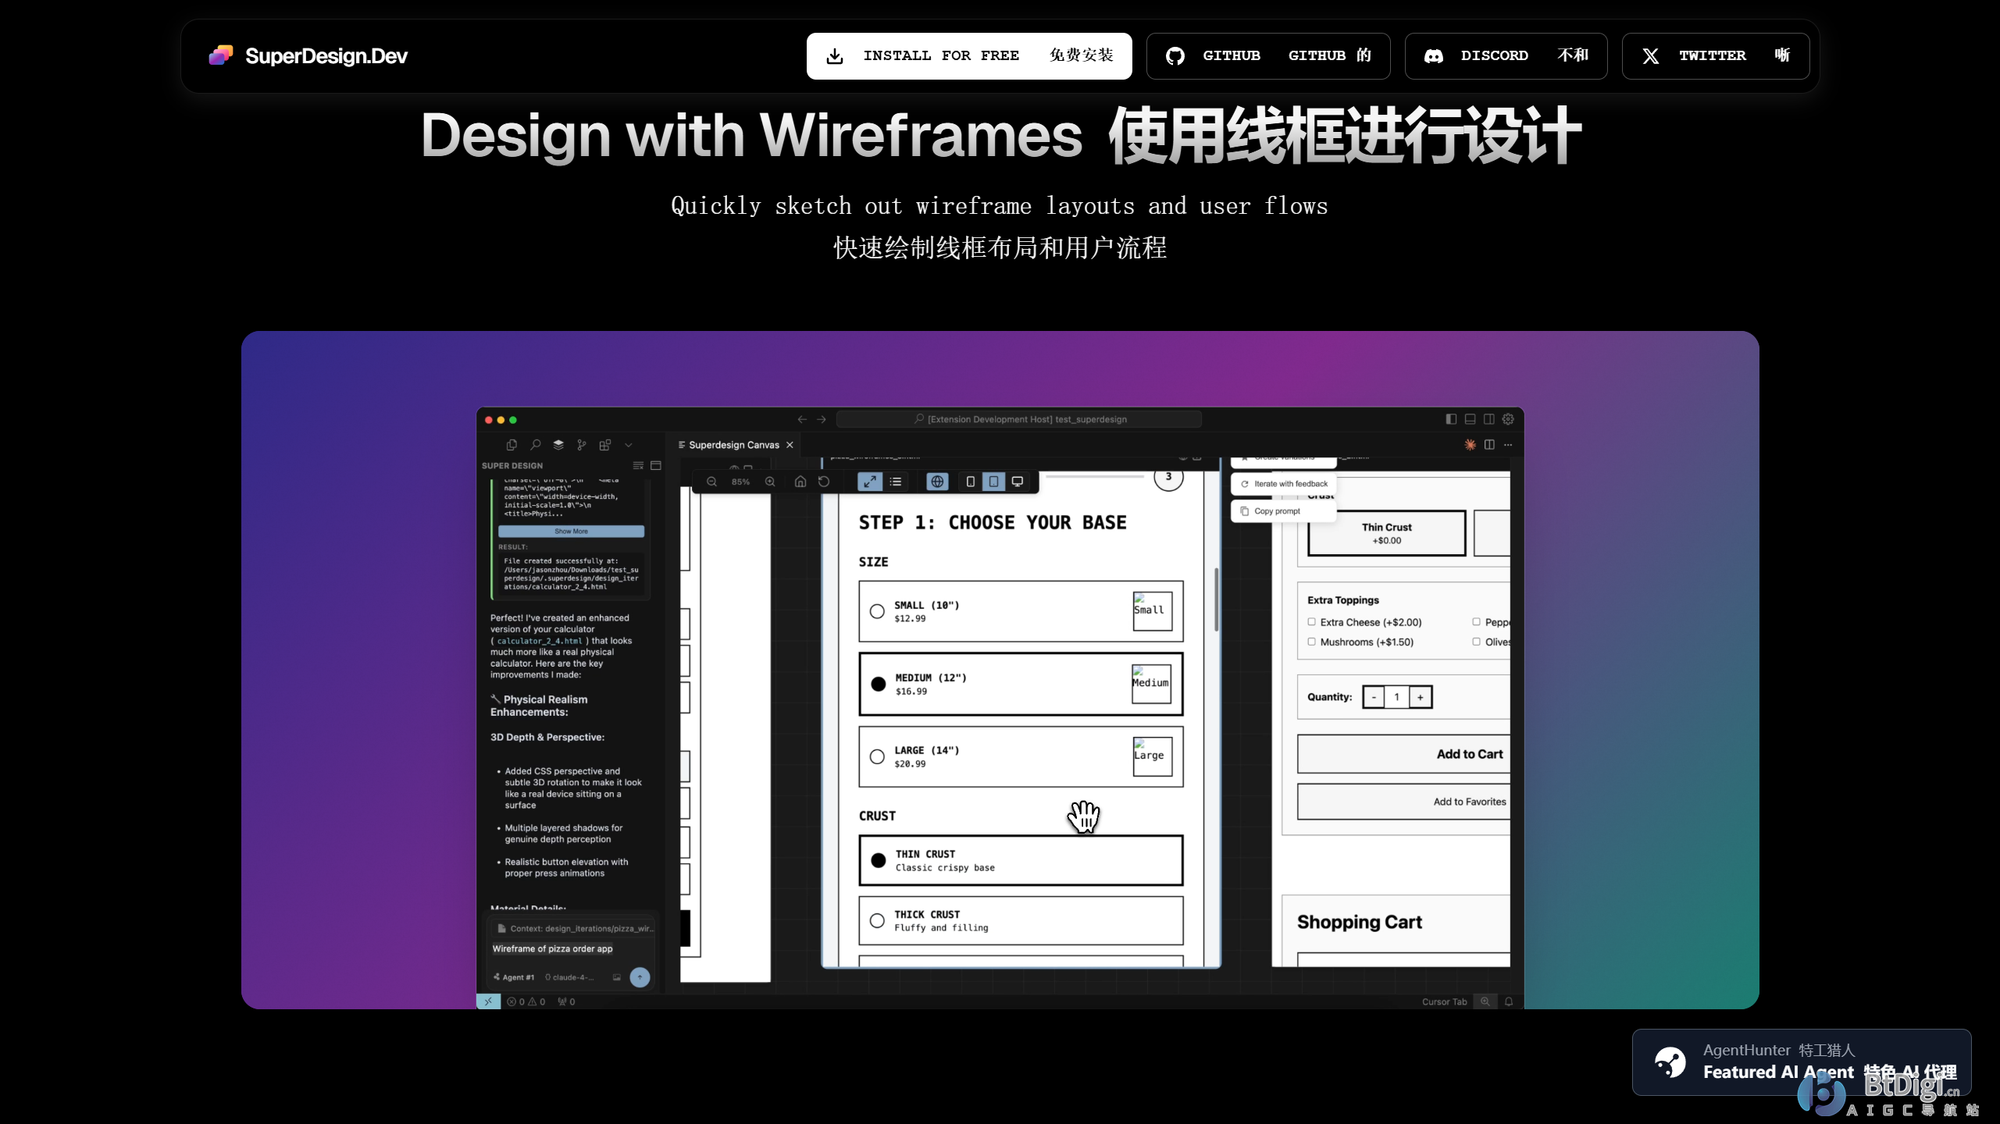Click the quantity plus stepper

pos(1421,697)
